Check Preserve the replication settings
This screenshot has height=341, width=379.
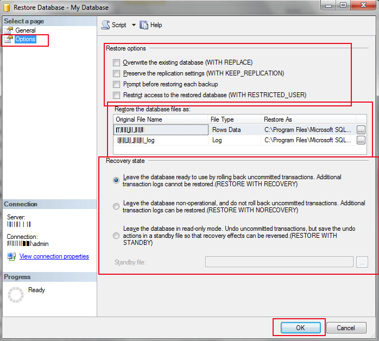(116, 73)
